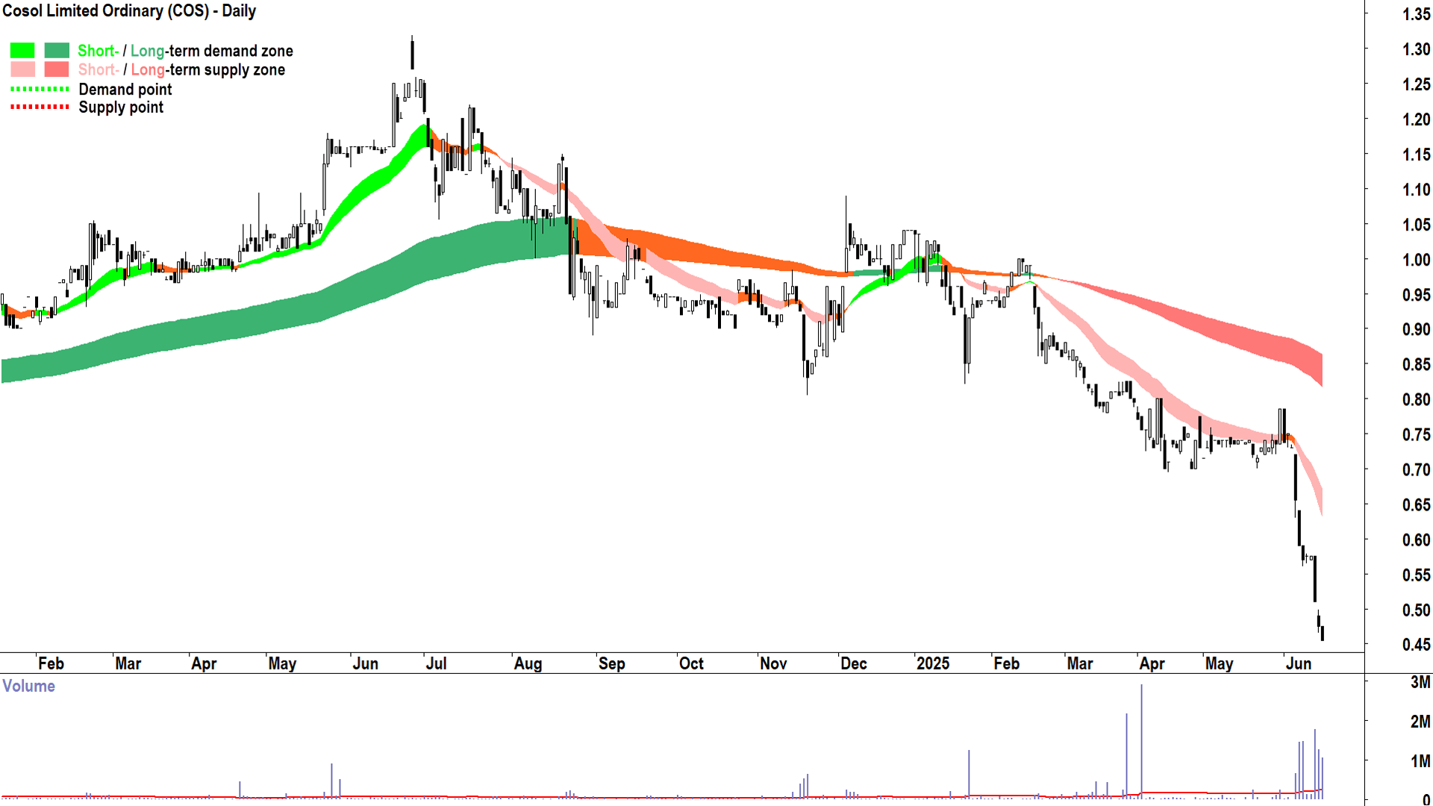The height and width of the screenshot is (806, 1433).
Task: Click the light pink short-term supply zone swatch
Action: (22, 69)
